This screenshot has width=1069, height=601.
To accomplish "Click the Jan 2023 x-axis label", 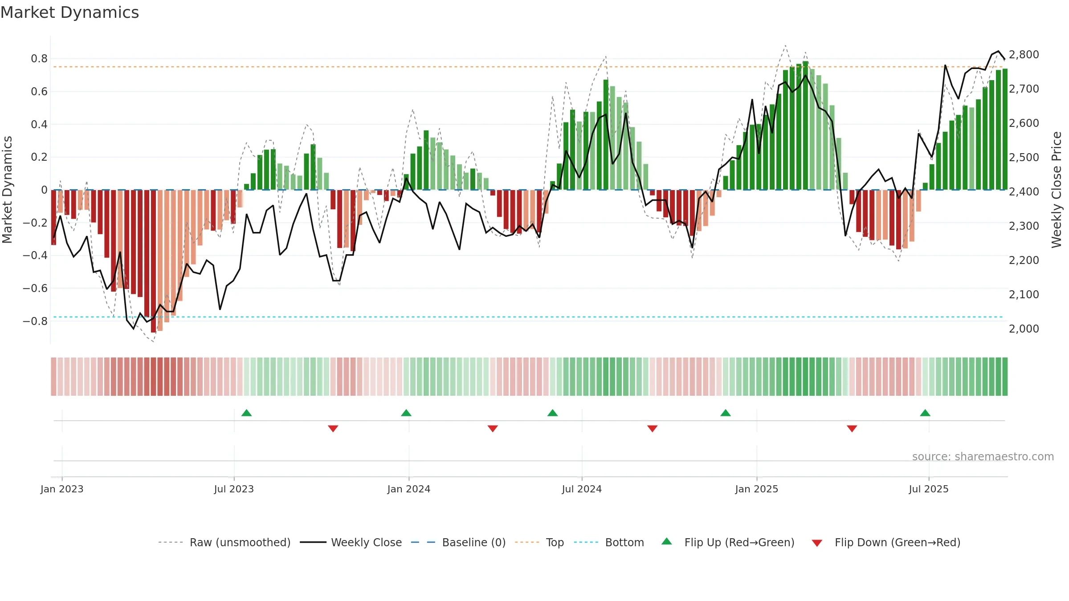I will (62, 489).
